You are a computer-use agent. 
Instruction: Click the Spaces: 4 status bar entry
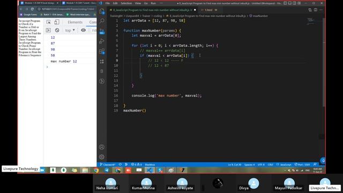[x=249, y=165]
